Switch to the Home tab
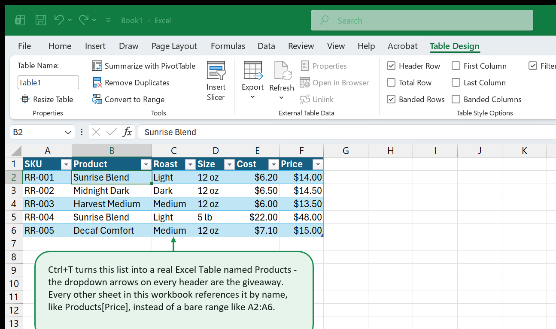This screenshot has height=329, width=556. [x=60, y=46]
